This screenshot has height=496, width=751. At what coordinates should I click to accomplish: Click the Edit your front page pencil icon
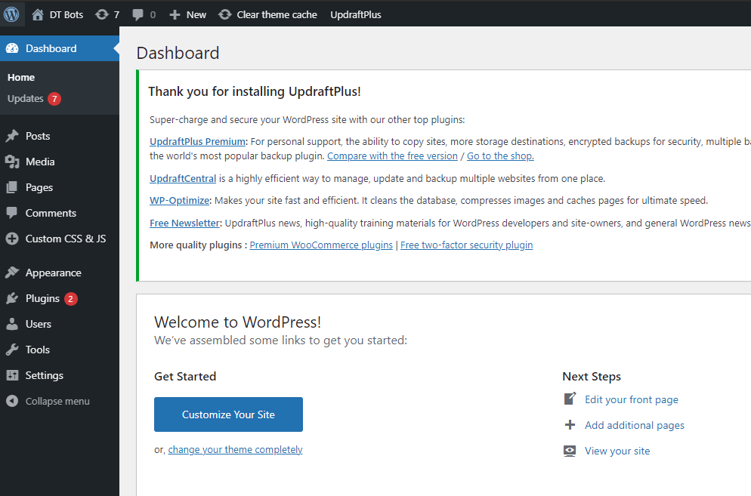[570, 399]
